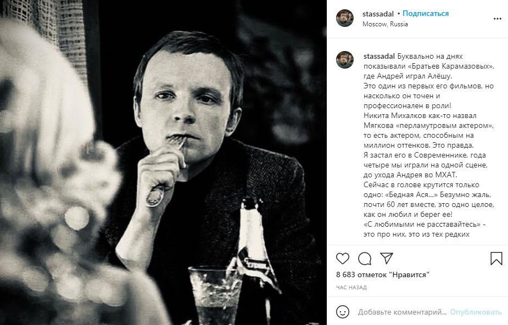View the 8 683 отметок "Нравится" likes list
The image size is (508, 325).
click(x=382, y=274)
